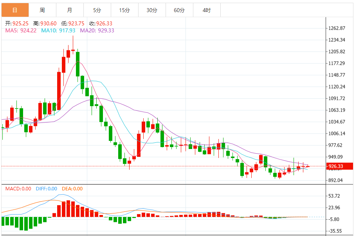Click the MA5: 924.22 indicator label
This screenshot has height=236, width=355.
click(21, 30)
